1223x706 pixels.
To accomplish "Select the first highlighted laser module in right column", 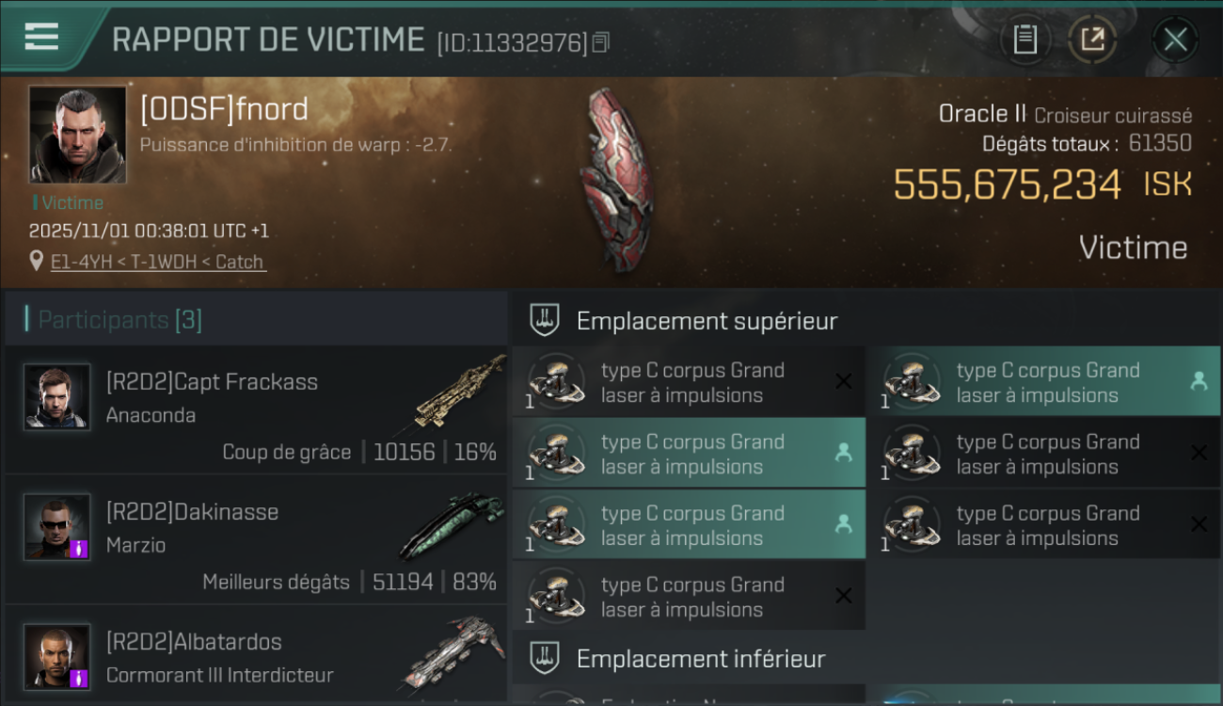I will (x=1043, y=382).
